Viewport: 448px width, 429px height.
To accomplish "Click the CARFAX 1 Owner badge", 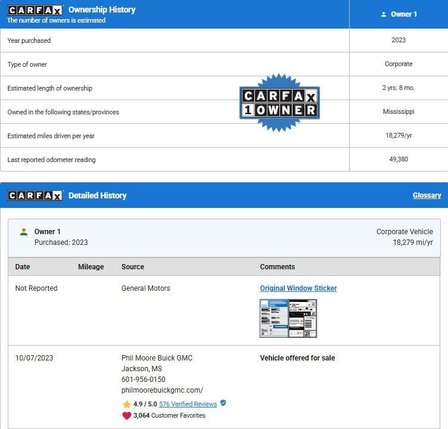I will [279, 103].
